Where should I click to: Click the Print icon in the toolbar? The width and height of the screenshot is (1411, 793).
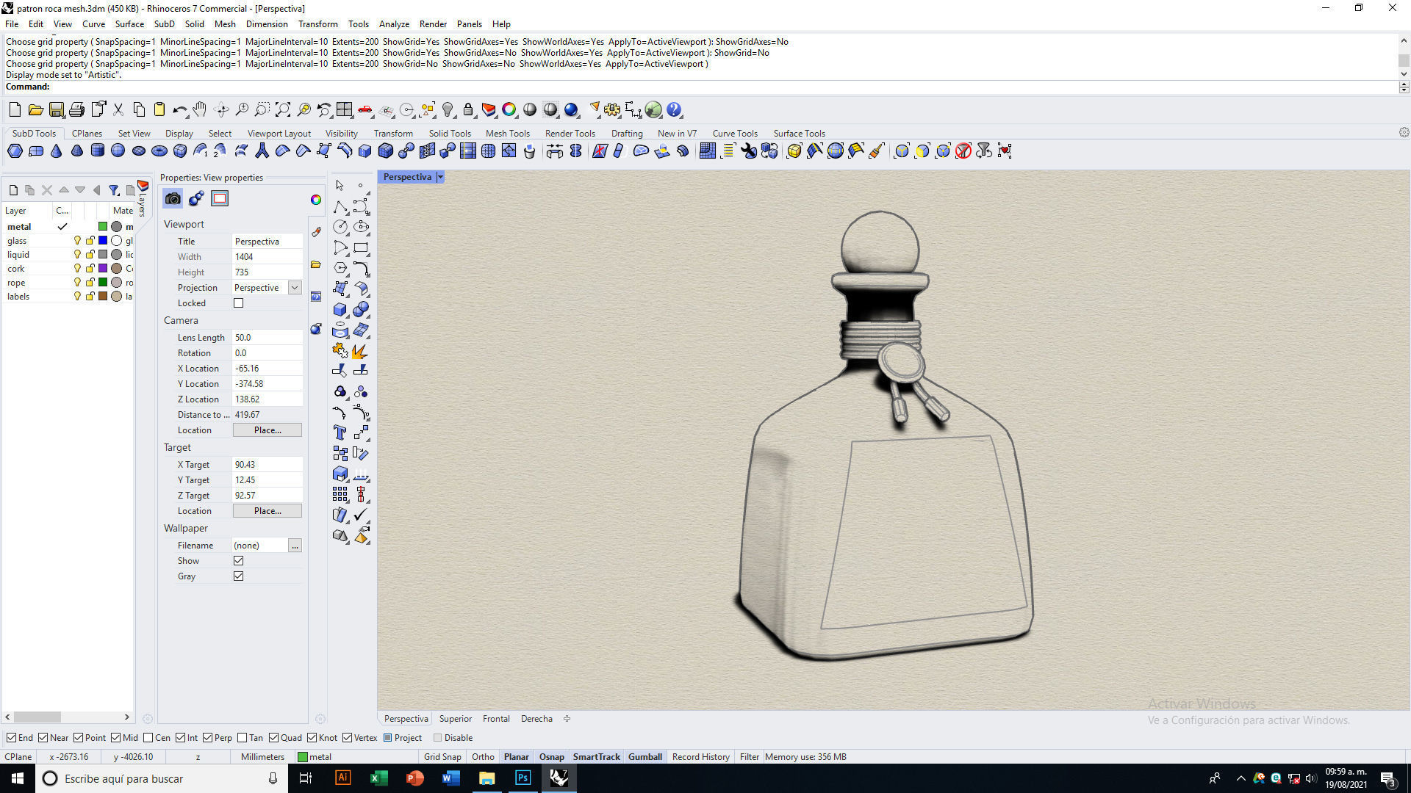click(76, 110)
